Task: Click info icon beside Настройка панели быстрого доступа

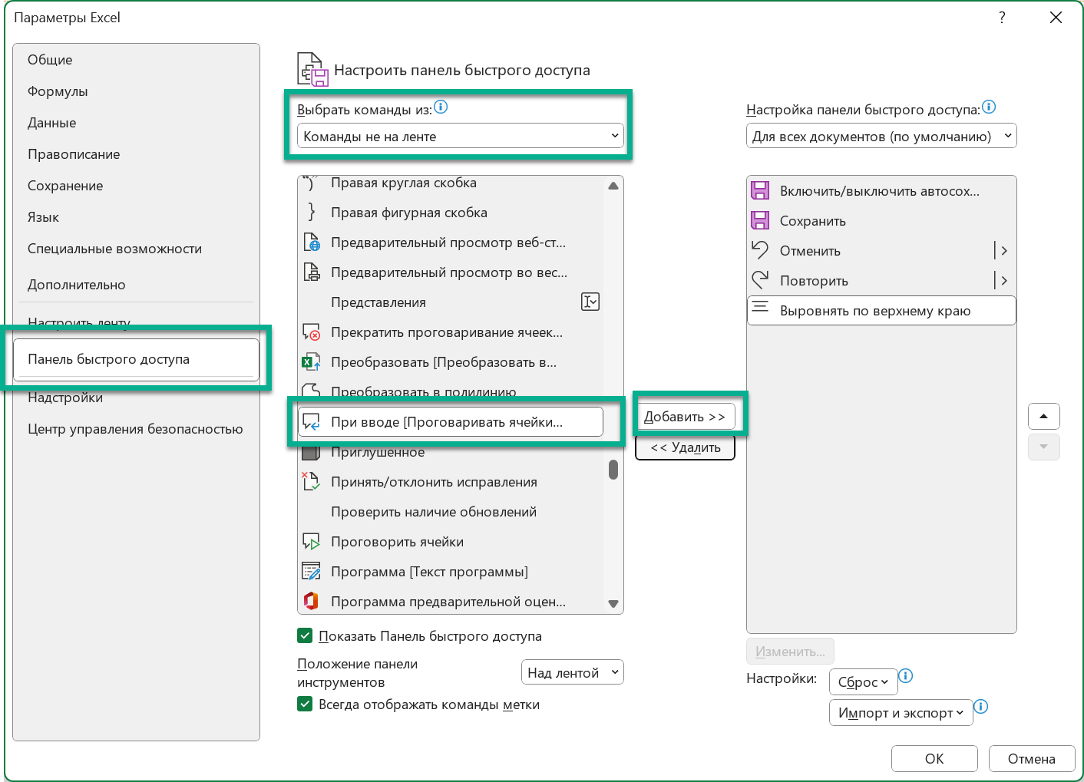Action: pos(989,107)
